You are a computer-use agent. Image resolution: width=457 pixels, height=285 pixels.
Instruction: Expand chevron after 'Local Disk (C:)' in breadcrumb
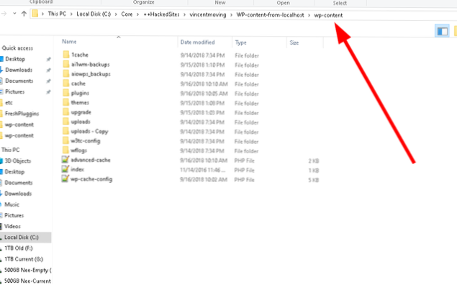point(116,14)
